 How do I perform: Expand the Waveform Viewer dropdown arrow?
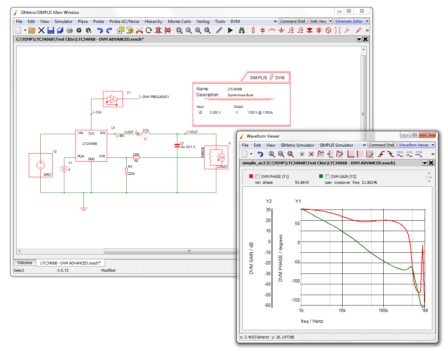(433, 145)
